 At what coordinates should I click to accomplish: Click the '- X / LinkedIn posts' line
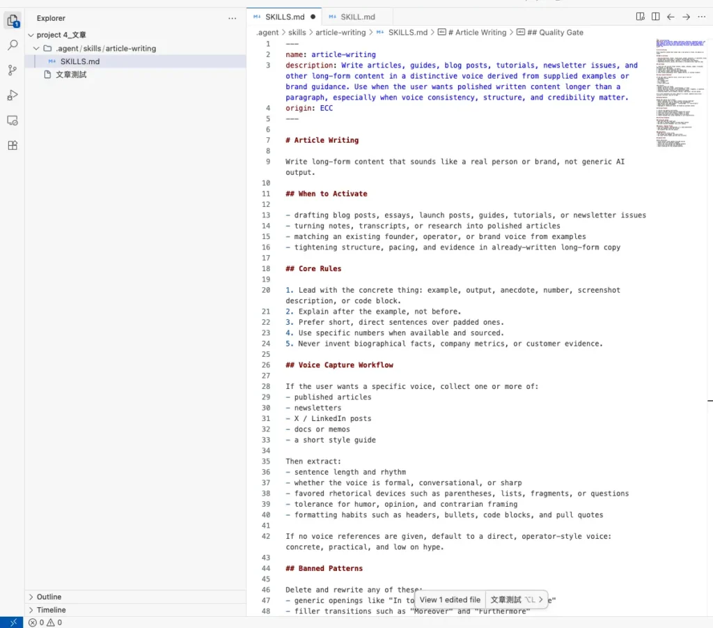pyautogui.click(x=329, y=419)
